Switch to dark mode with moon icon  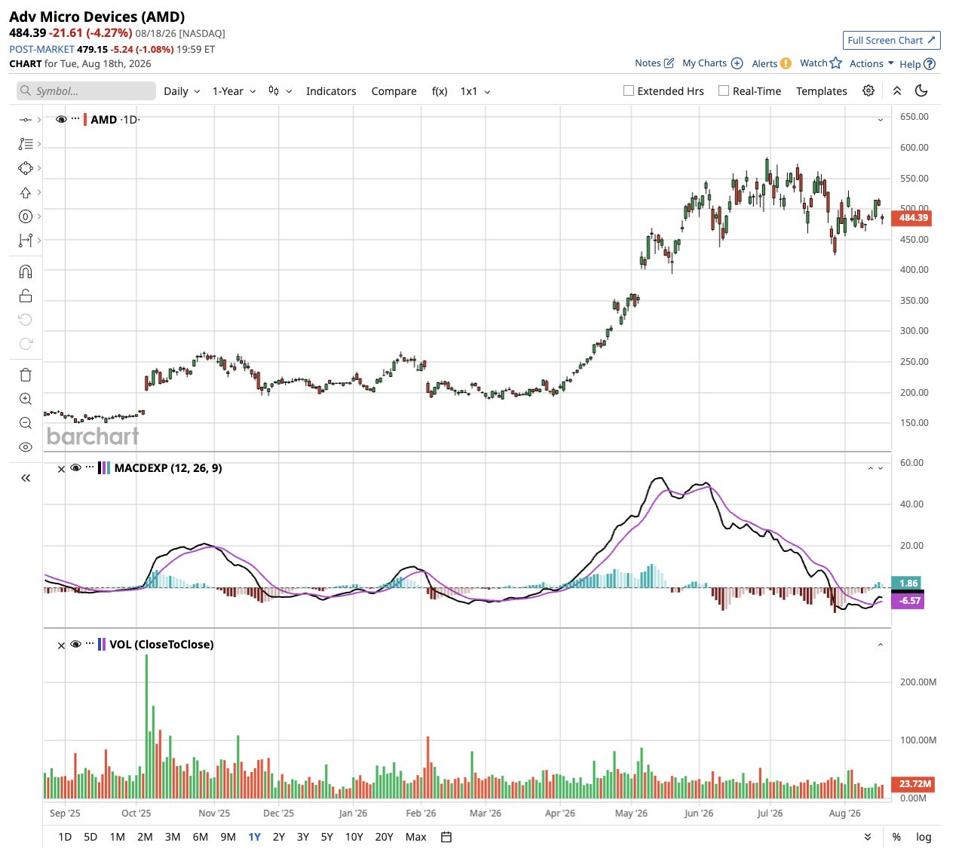(921, 90)
